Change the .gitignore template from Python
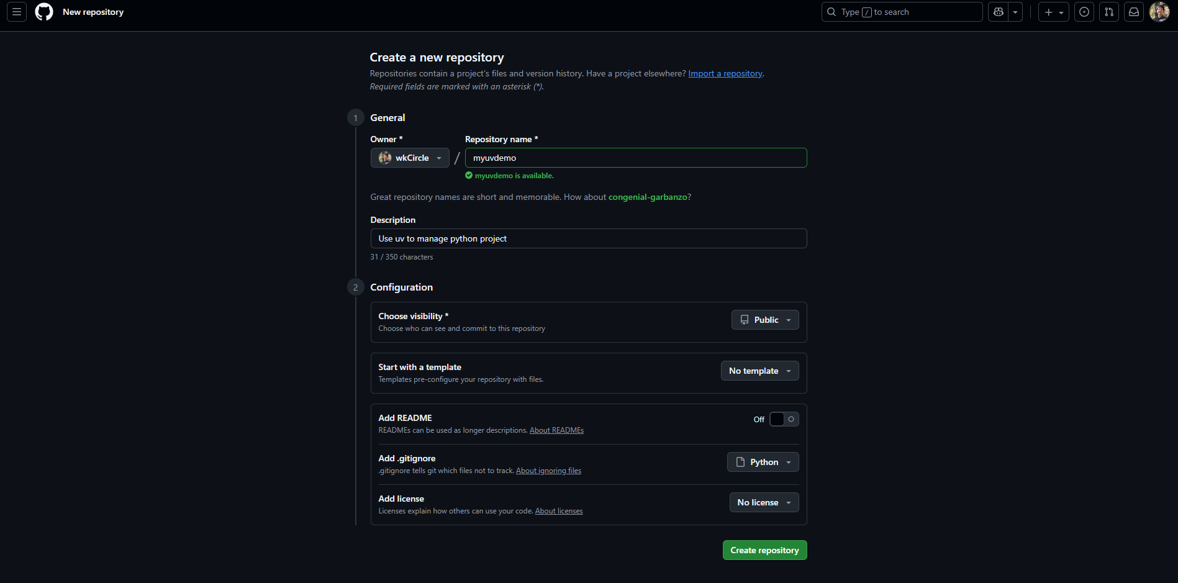 pos(763,461)
